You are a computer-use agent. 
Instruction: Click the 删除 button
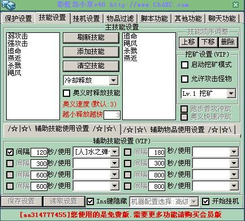[x=228, y=42]
